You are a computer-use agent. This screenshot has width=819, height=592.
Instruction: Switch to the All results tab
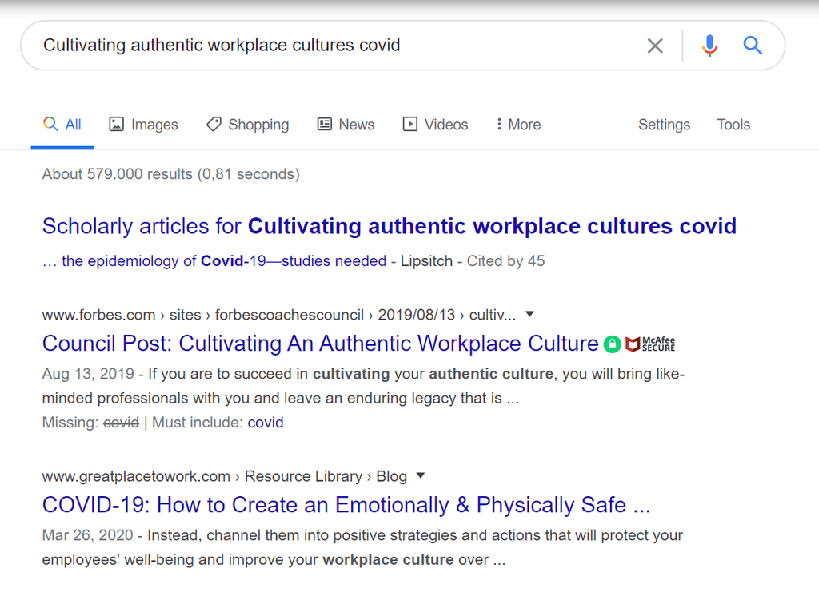coord(62,125)
